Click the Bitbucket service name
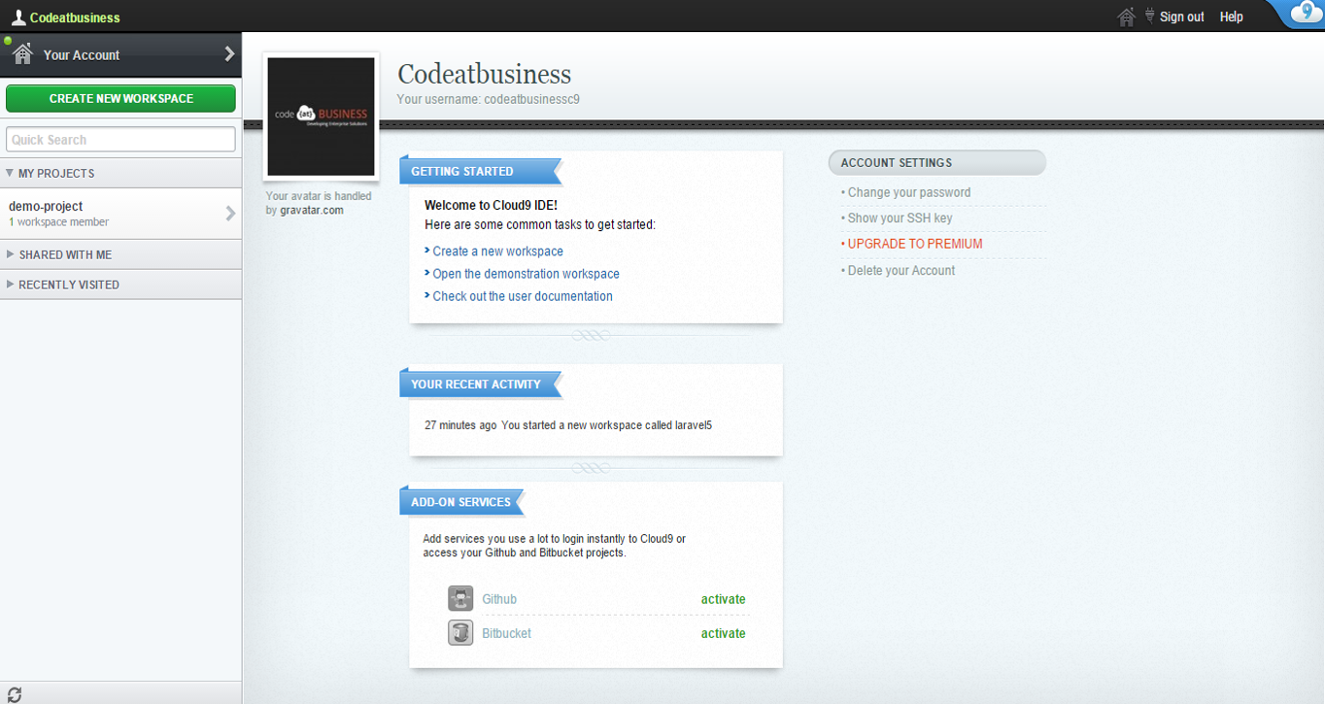 (x=506, y=633)
